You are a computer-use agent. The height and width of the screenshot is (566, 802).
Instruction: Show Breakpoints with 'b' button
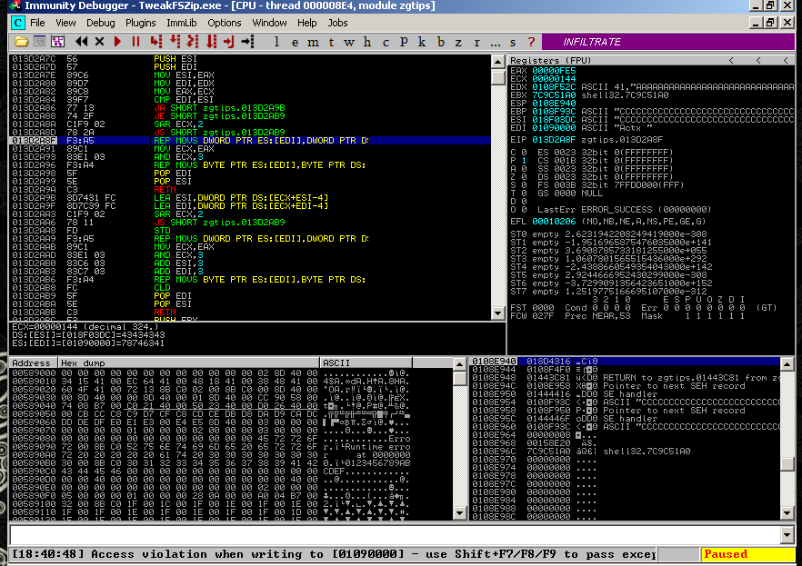coord(441,42)
